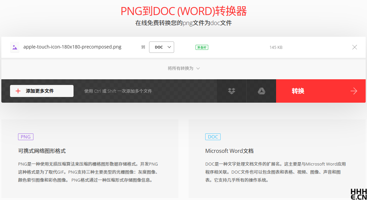Screen dimensions: 367x200
Task: Click the DOC description paragraph
Action: click(x=275, y=172)
